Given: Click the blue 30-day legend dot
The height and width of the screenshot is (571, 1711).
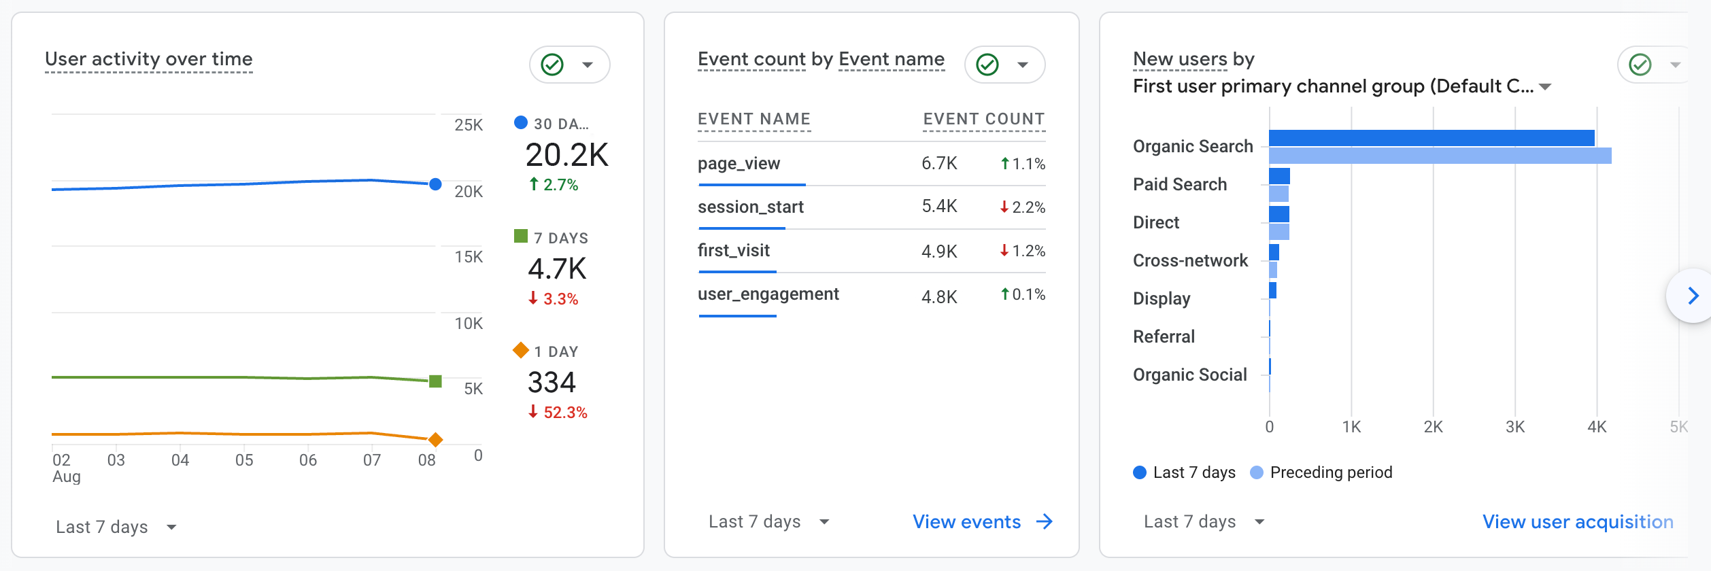Looking at the screenshot, I should click(x=521, y=122).
